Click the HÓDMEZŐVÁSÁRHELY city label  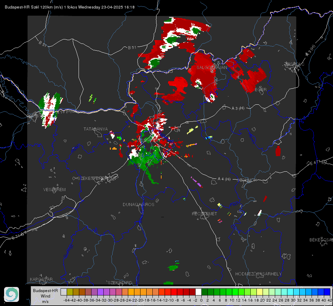258,274
